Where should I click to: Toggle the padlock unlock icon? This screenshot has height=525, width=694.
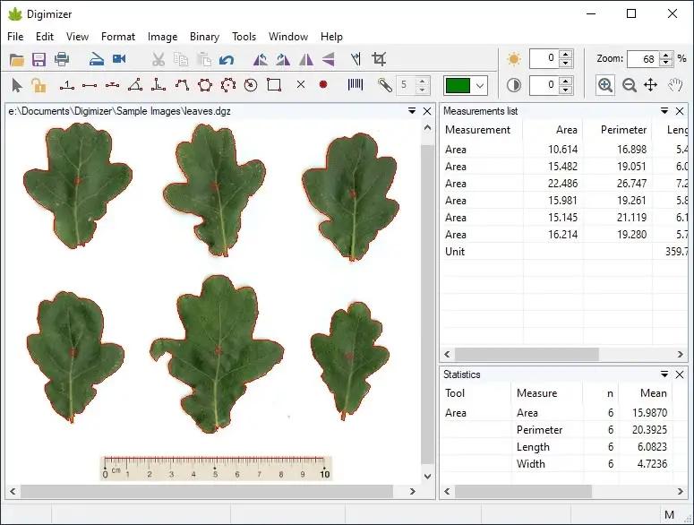coord(39,85)
